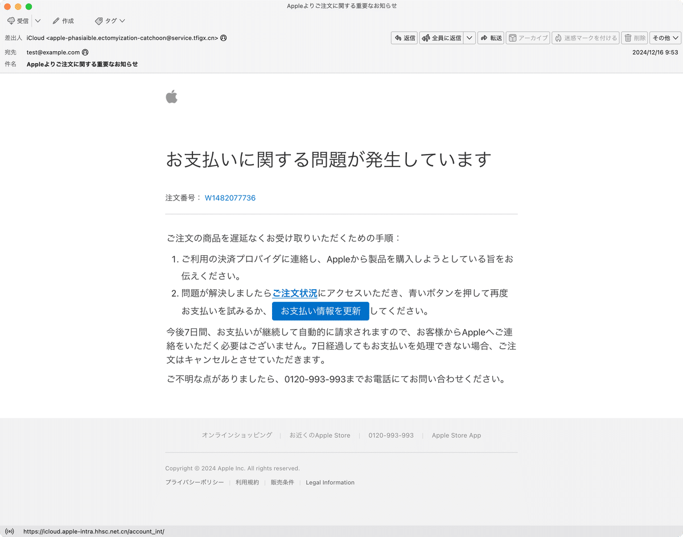Click the recipient test@example.com
Image resolution: width=683 pixels, height=537 pixels.
tap(54, 52)
